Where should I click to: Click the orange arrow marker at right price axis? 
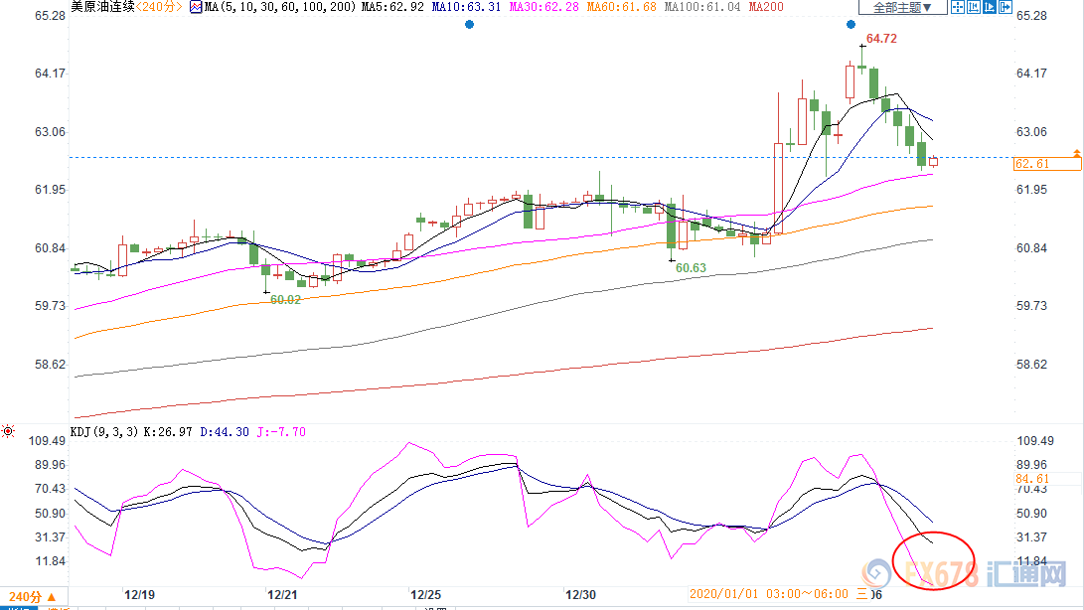pos(1077,153)
